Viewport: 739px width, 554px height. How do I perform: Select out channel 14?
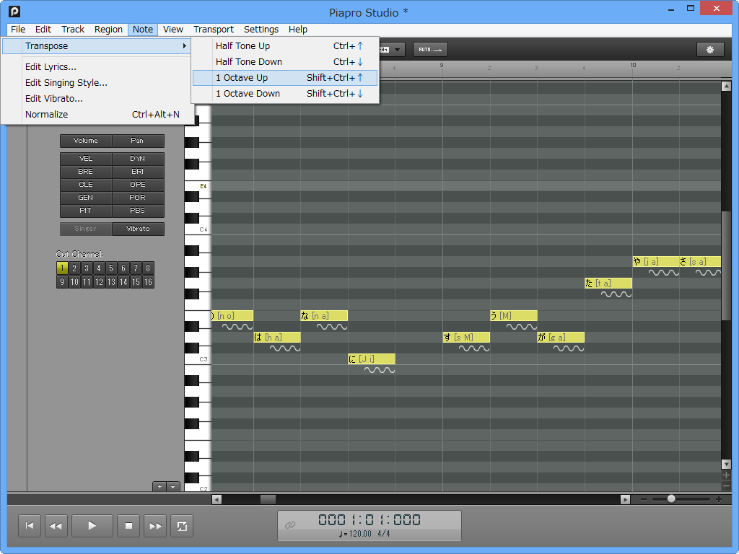pos(123,282)
